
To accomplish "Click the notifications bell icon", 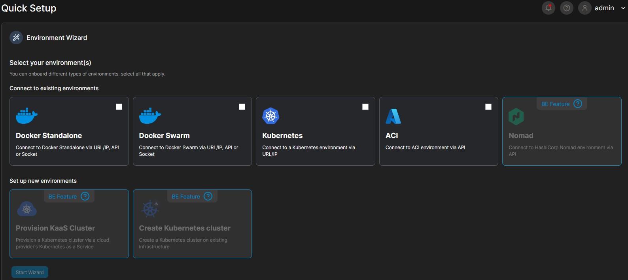I will click(x=549, y=8).
